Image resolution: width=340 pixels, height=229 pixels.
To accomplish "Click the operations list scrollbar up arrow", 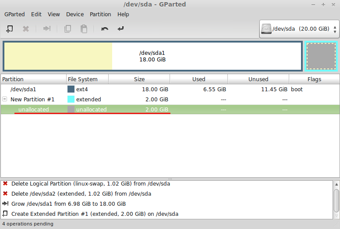I will (x=336, y=184).
